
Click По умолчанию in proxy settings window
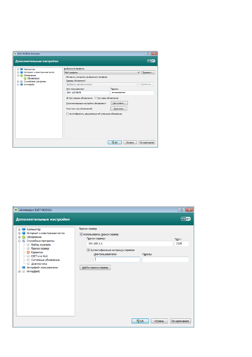[x=180, y=321]
